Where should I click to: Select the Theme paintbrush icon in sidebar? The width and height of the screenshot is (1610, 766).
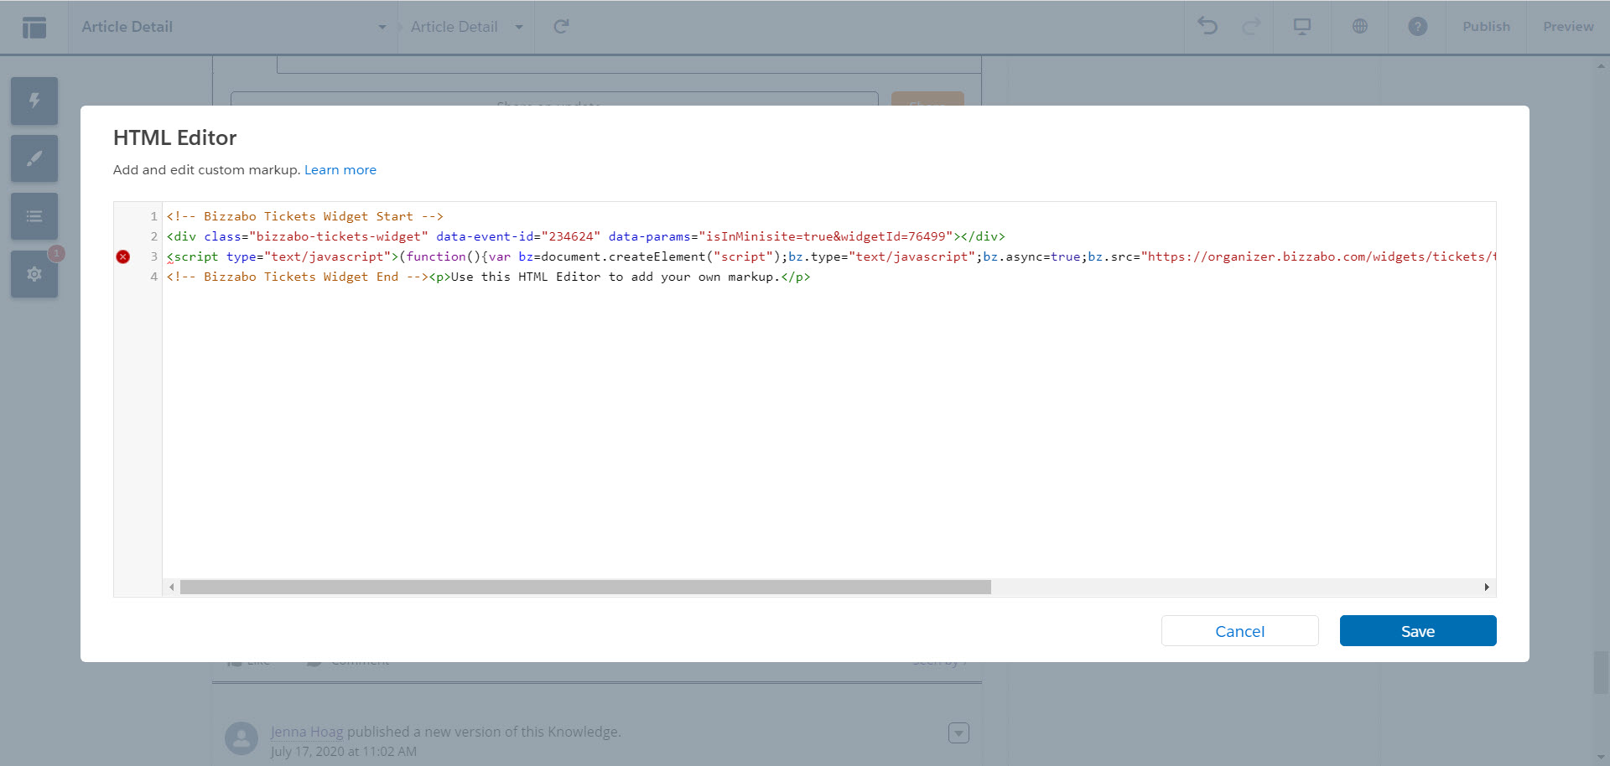click(x=34, y=158)
